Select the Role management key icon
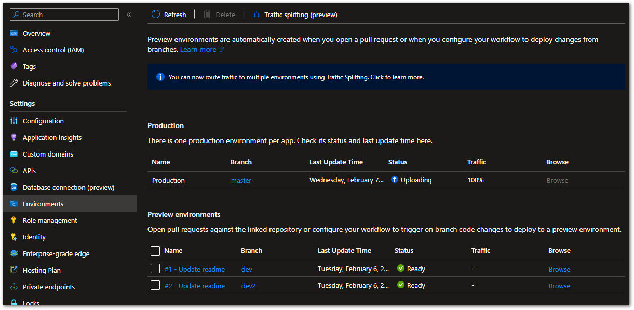Image resolution: width=634 pixels, height=310 pixels. point(14,220)
